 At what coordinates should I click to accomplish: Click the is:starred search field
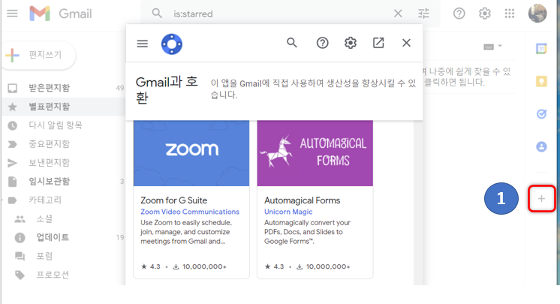pos(278,14)
